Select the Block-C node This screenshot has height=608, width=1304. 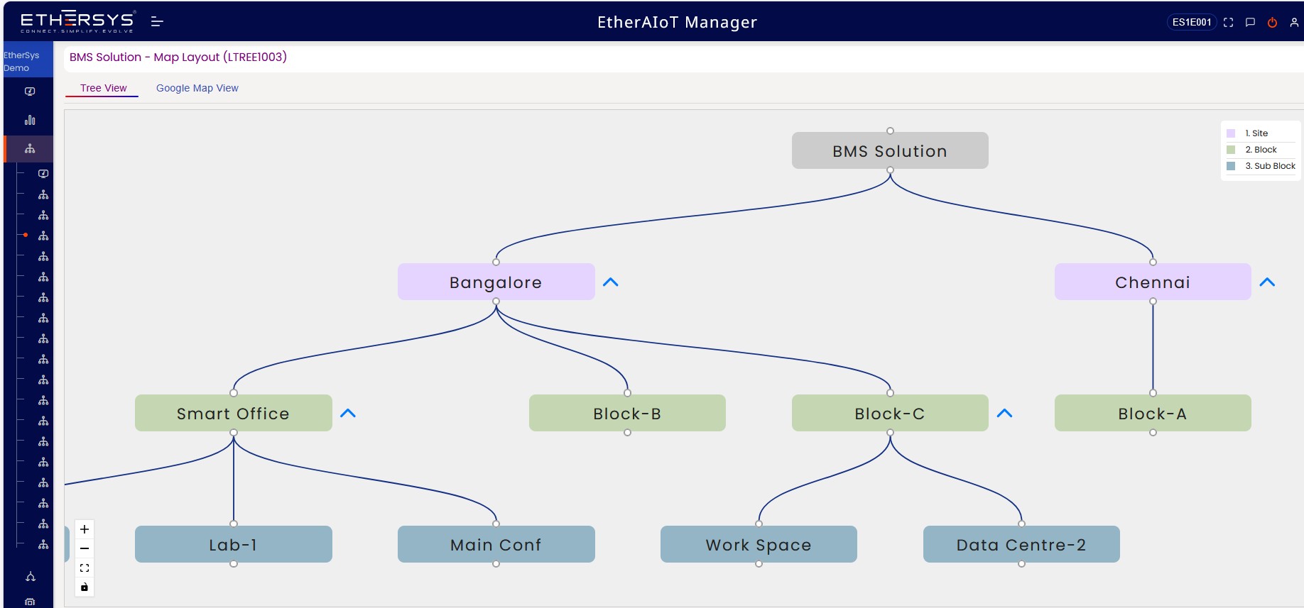pyautogui.click(x=890, y=413)
